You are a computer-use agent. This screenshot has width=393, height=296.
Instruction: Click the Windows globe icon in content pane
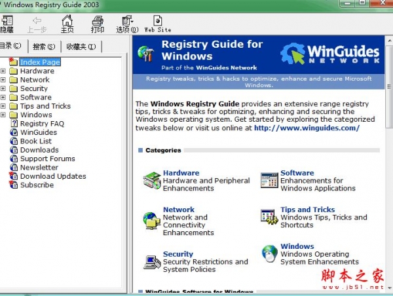(269, 253)
